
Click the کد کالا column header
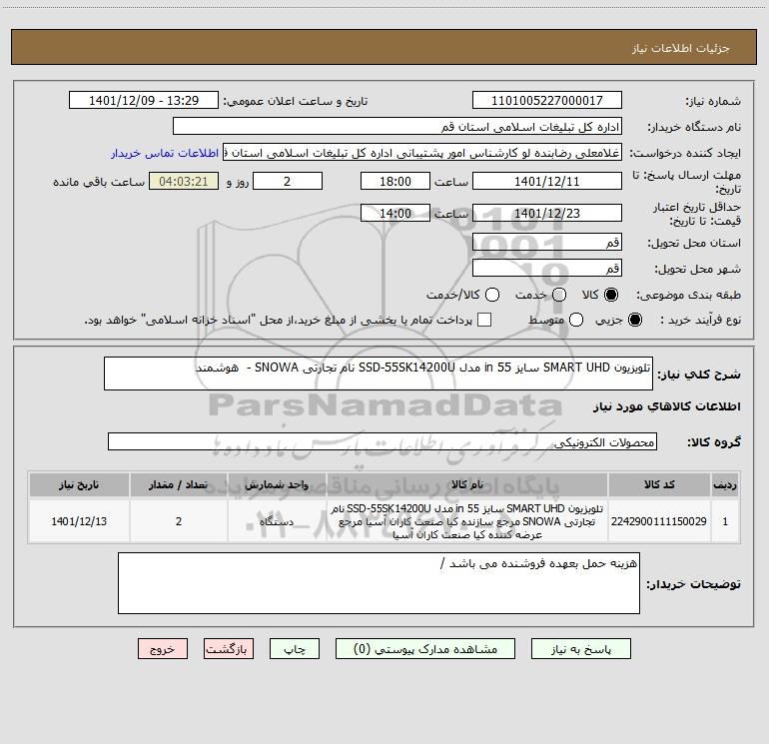pyautogui.click(x=659, y=485)
